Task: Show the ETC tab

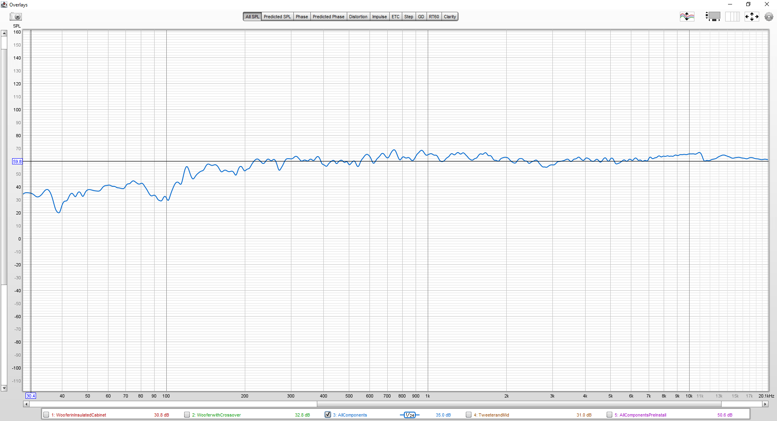Action: (x=395, y=17)
